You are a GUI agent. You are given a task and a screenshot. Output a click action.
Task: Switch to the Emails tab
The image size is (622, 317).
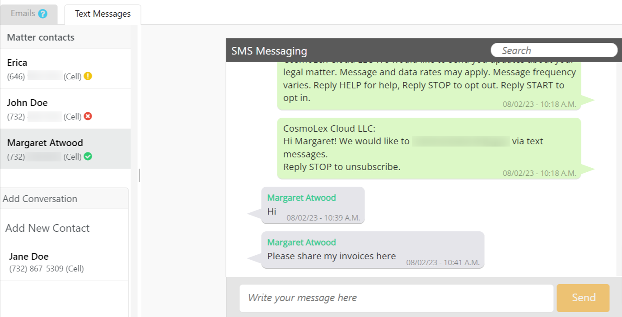(x=23, y=14)
